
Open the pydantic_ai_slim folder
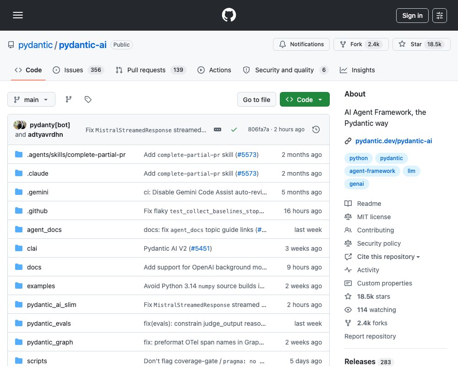(x=52, y=305)
